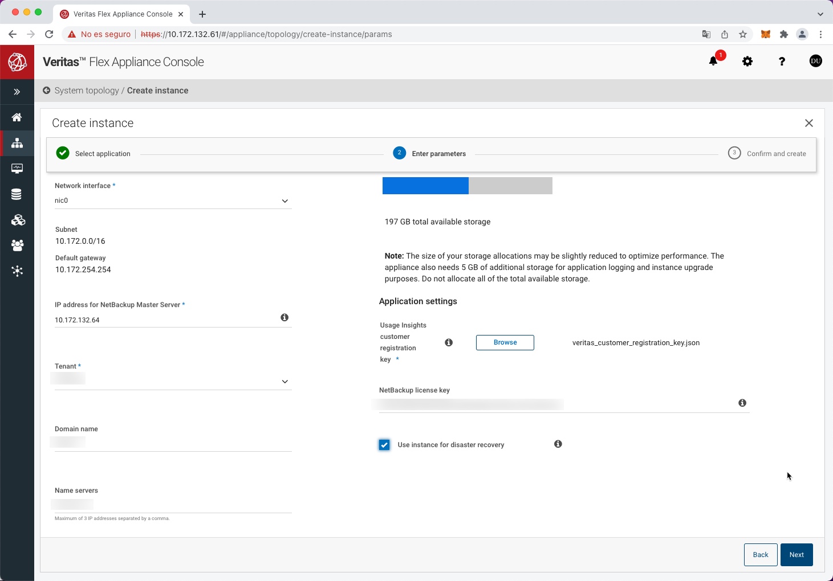Image resolution: width=833 pixels, height=581 pixels.
Task: Open a new browser tab
Action: 202,14
